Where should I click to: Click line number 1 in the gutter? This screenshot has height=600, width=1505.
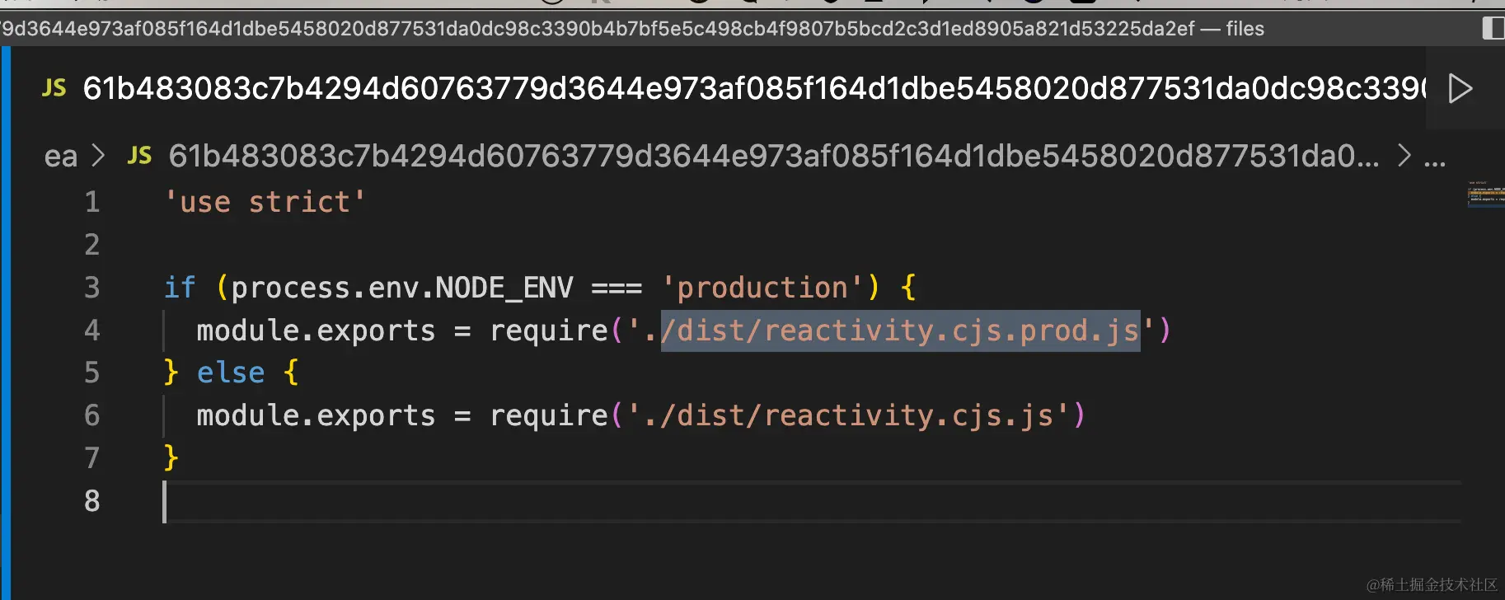tap(91, 202)
